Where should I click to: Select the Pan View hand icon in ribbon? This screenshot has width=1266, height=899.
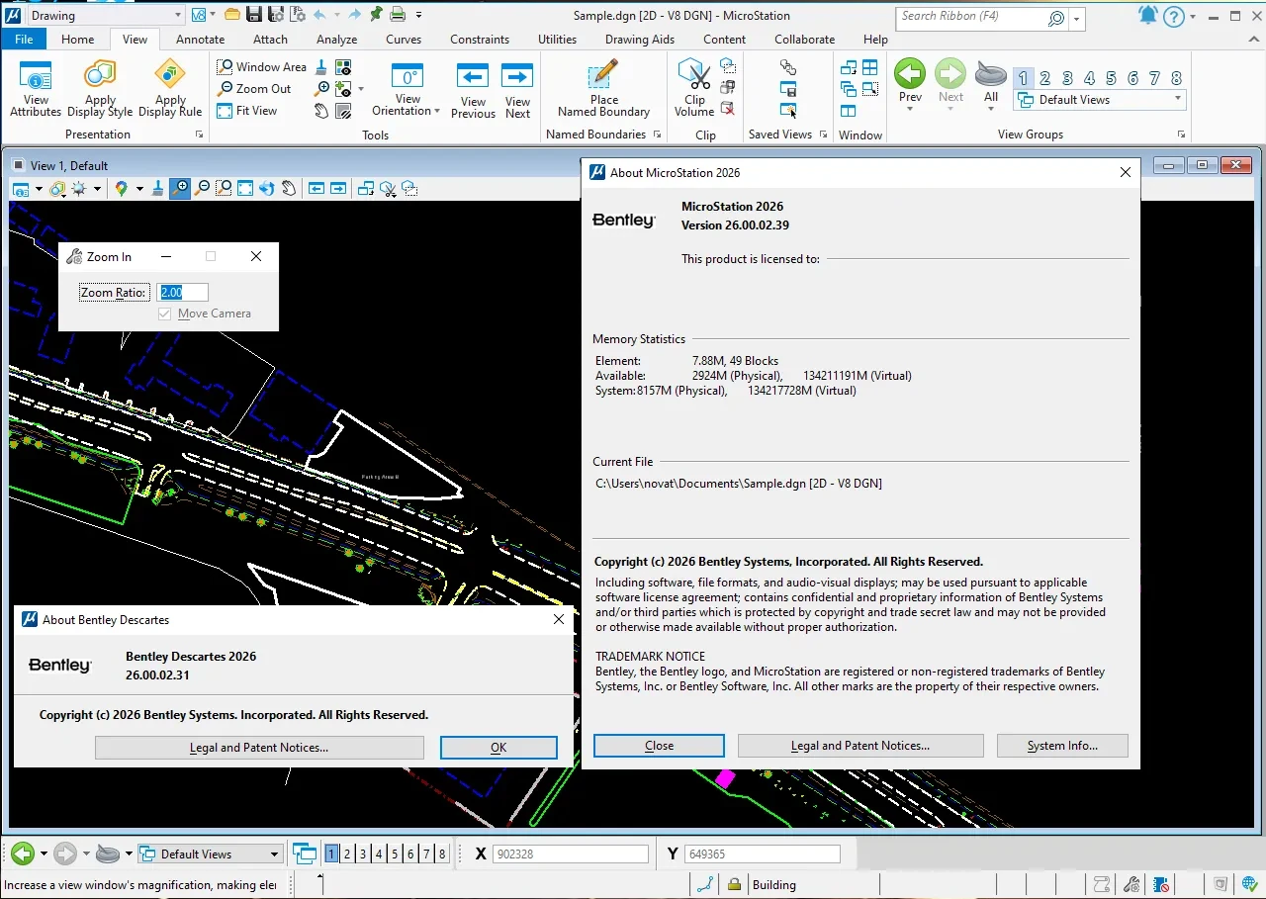pos(322,111)
